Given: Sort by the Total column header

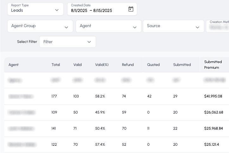Looking at the screenshot, I should click(x=56, y=65).
